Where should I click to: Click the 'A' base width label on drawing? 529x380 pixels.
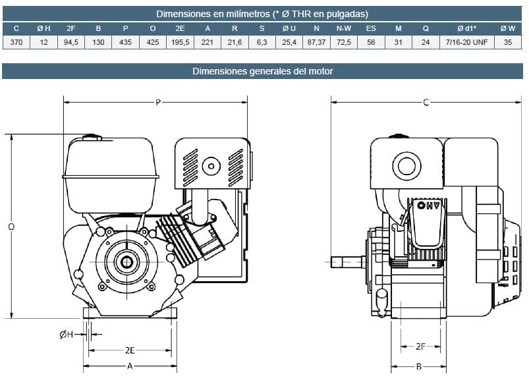pos(130,366)
